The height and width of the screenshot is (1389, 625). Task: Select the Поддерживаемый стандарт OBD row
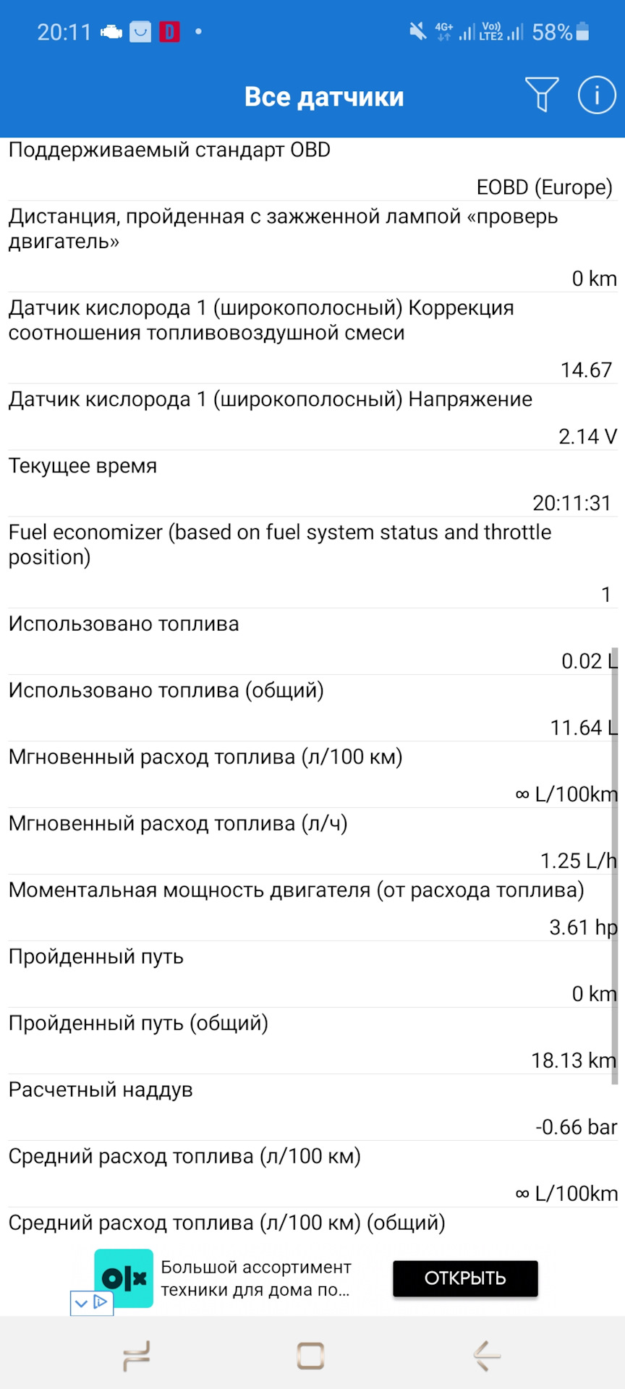[311, 169]
